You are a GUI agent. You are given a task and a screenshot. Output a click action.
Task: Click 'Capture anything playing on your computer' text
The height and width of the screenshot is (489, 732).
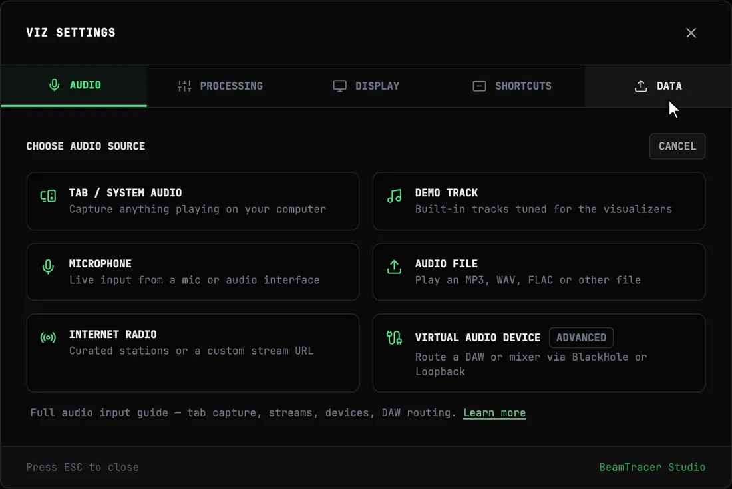(198, 209)
